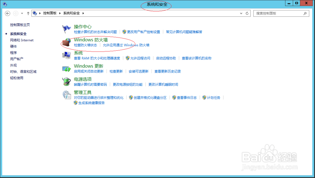The image size is (315, 178).
Task: Click shield icon beside 生成系统健康报告
Action: click(76, 103)
